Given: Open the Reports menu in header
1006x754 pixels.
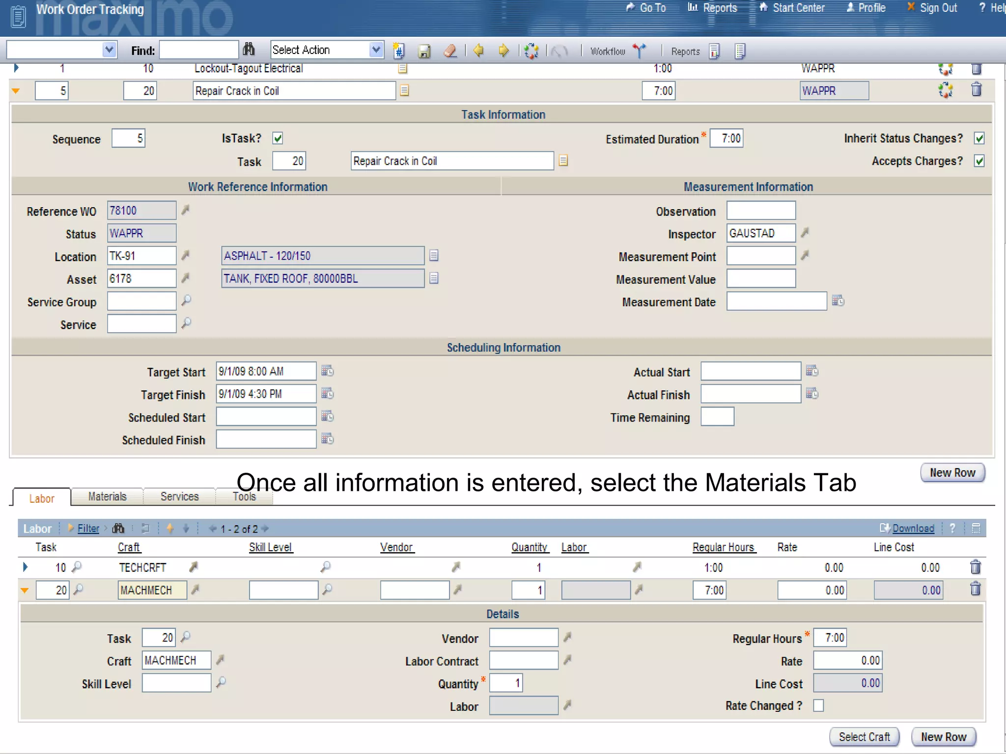Looking at the screenshot, I should 712,8.
